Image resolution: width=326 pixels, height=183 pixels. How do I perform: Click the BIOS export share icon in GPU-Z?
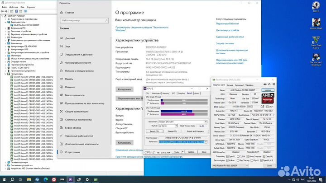(263, 107)
